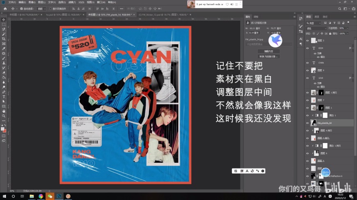Filter layers by pixel layer icon
The image size is (357, 200).
325,23
